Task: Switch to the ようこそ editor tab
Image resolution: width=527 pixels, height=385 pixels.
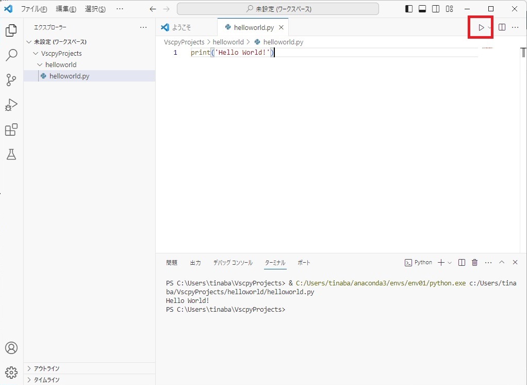Action: (181, 27)
